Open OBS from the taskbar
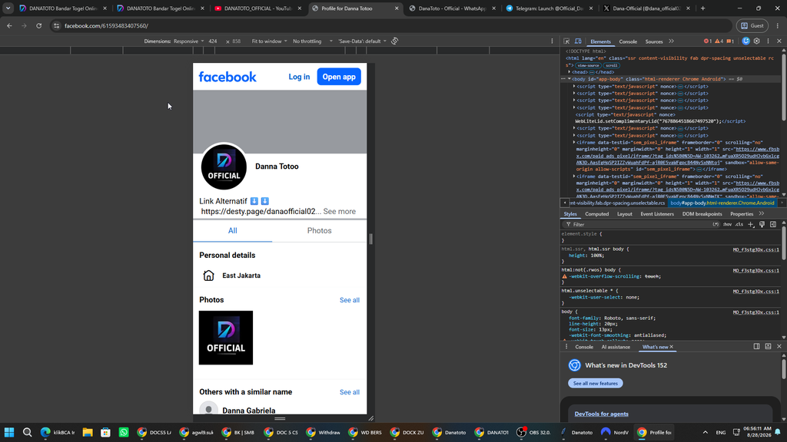The width and height of the screenshot is (787, 442). coord(535,432)
